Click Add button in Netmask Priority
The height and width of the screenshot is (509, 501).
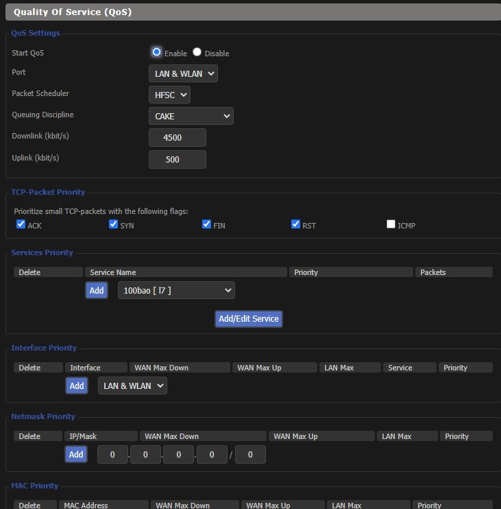tap(76, 454)
